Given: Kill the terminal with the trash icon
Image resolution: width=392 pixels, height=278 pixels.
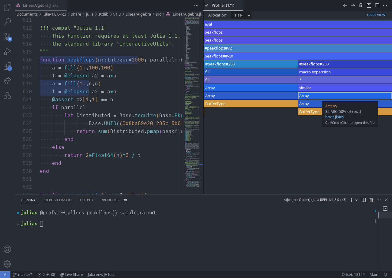Looking at the screenshot, I should (371, 200).
